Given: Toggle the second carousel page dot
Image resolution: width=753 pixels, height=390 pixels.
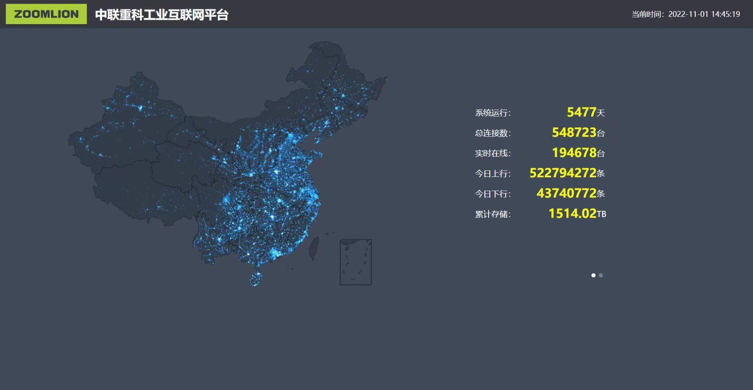Looking at the screenshot, I should 601,275.
